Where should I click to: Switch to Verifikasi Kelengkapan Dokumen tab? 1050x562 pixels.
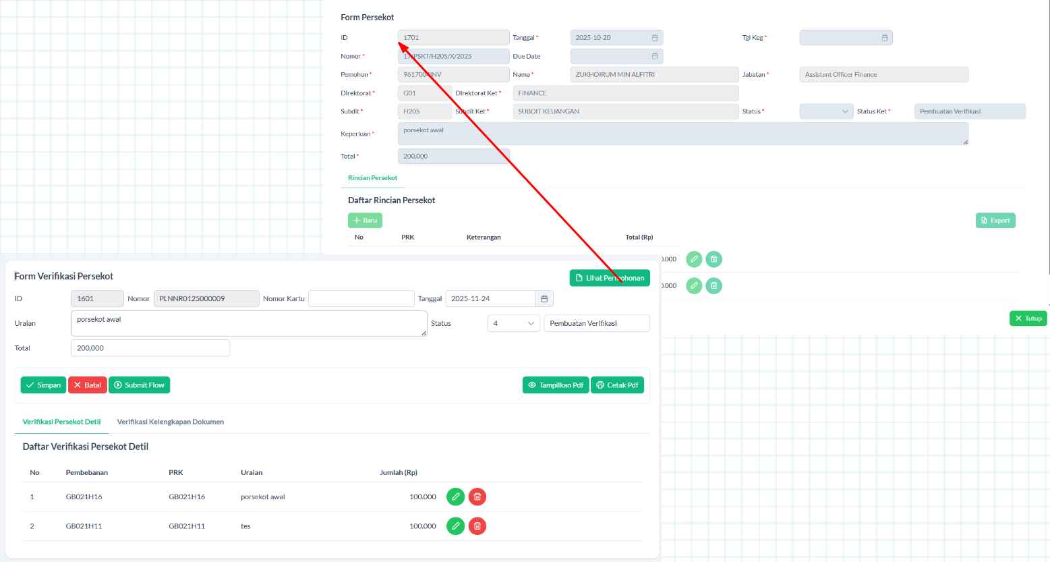coord(170,422)
